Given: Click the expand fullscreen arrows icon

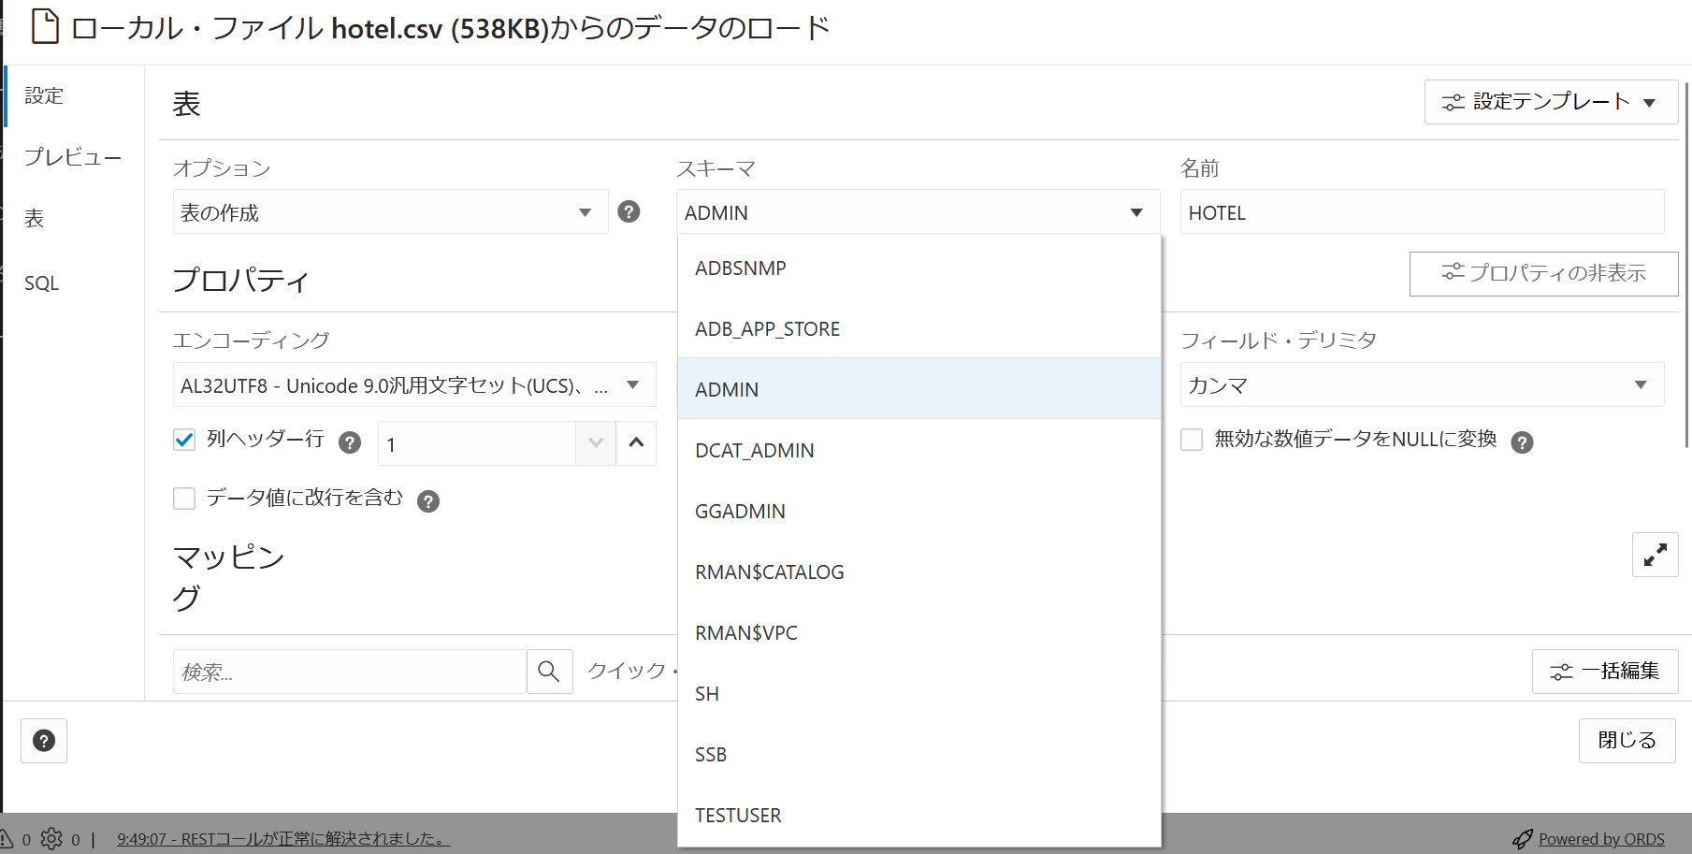Looking at the screenshot, I should [x=1656, y=555].
